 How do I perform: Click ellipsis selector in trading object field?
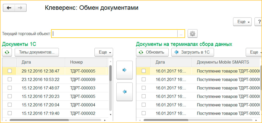coord(181,34)
